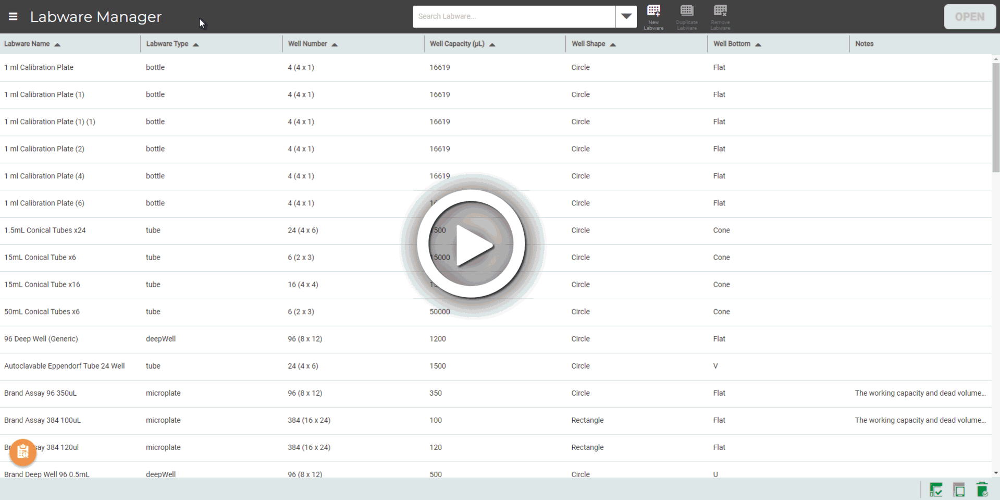Select the 96 Deep Well (Generic) row
Screen dimensions: 1000x500
coord(41,339)
